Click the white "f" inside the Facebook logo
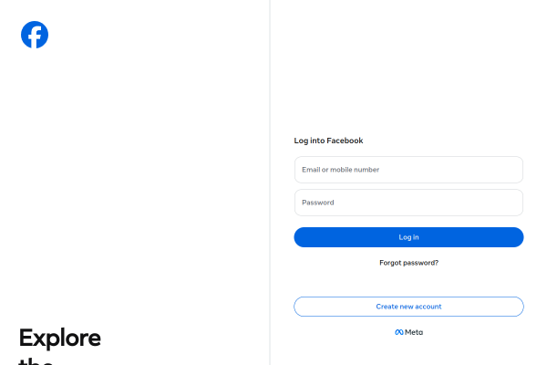547x365 pixels. pyautogui.click(x=36, y=36)
